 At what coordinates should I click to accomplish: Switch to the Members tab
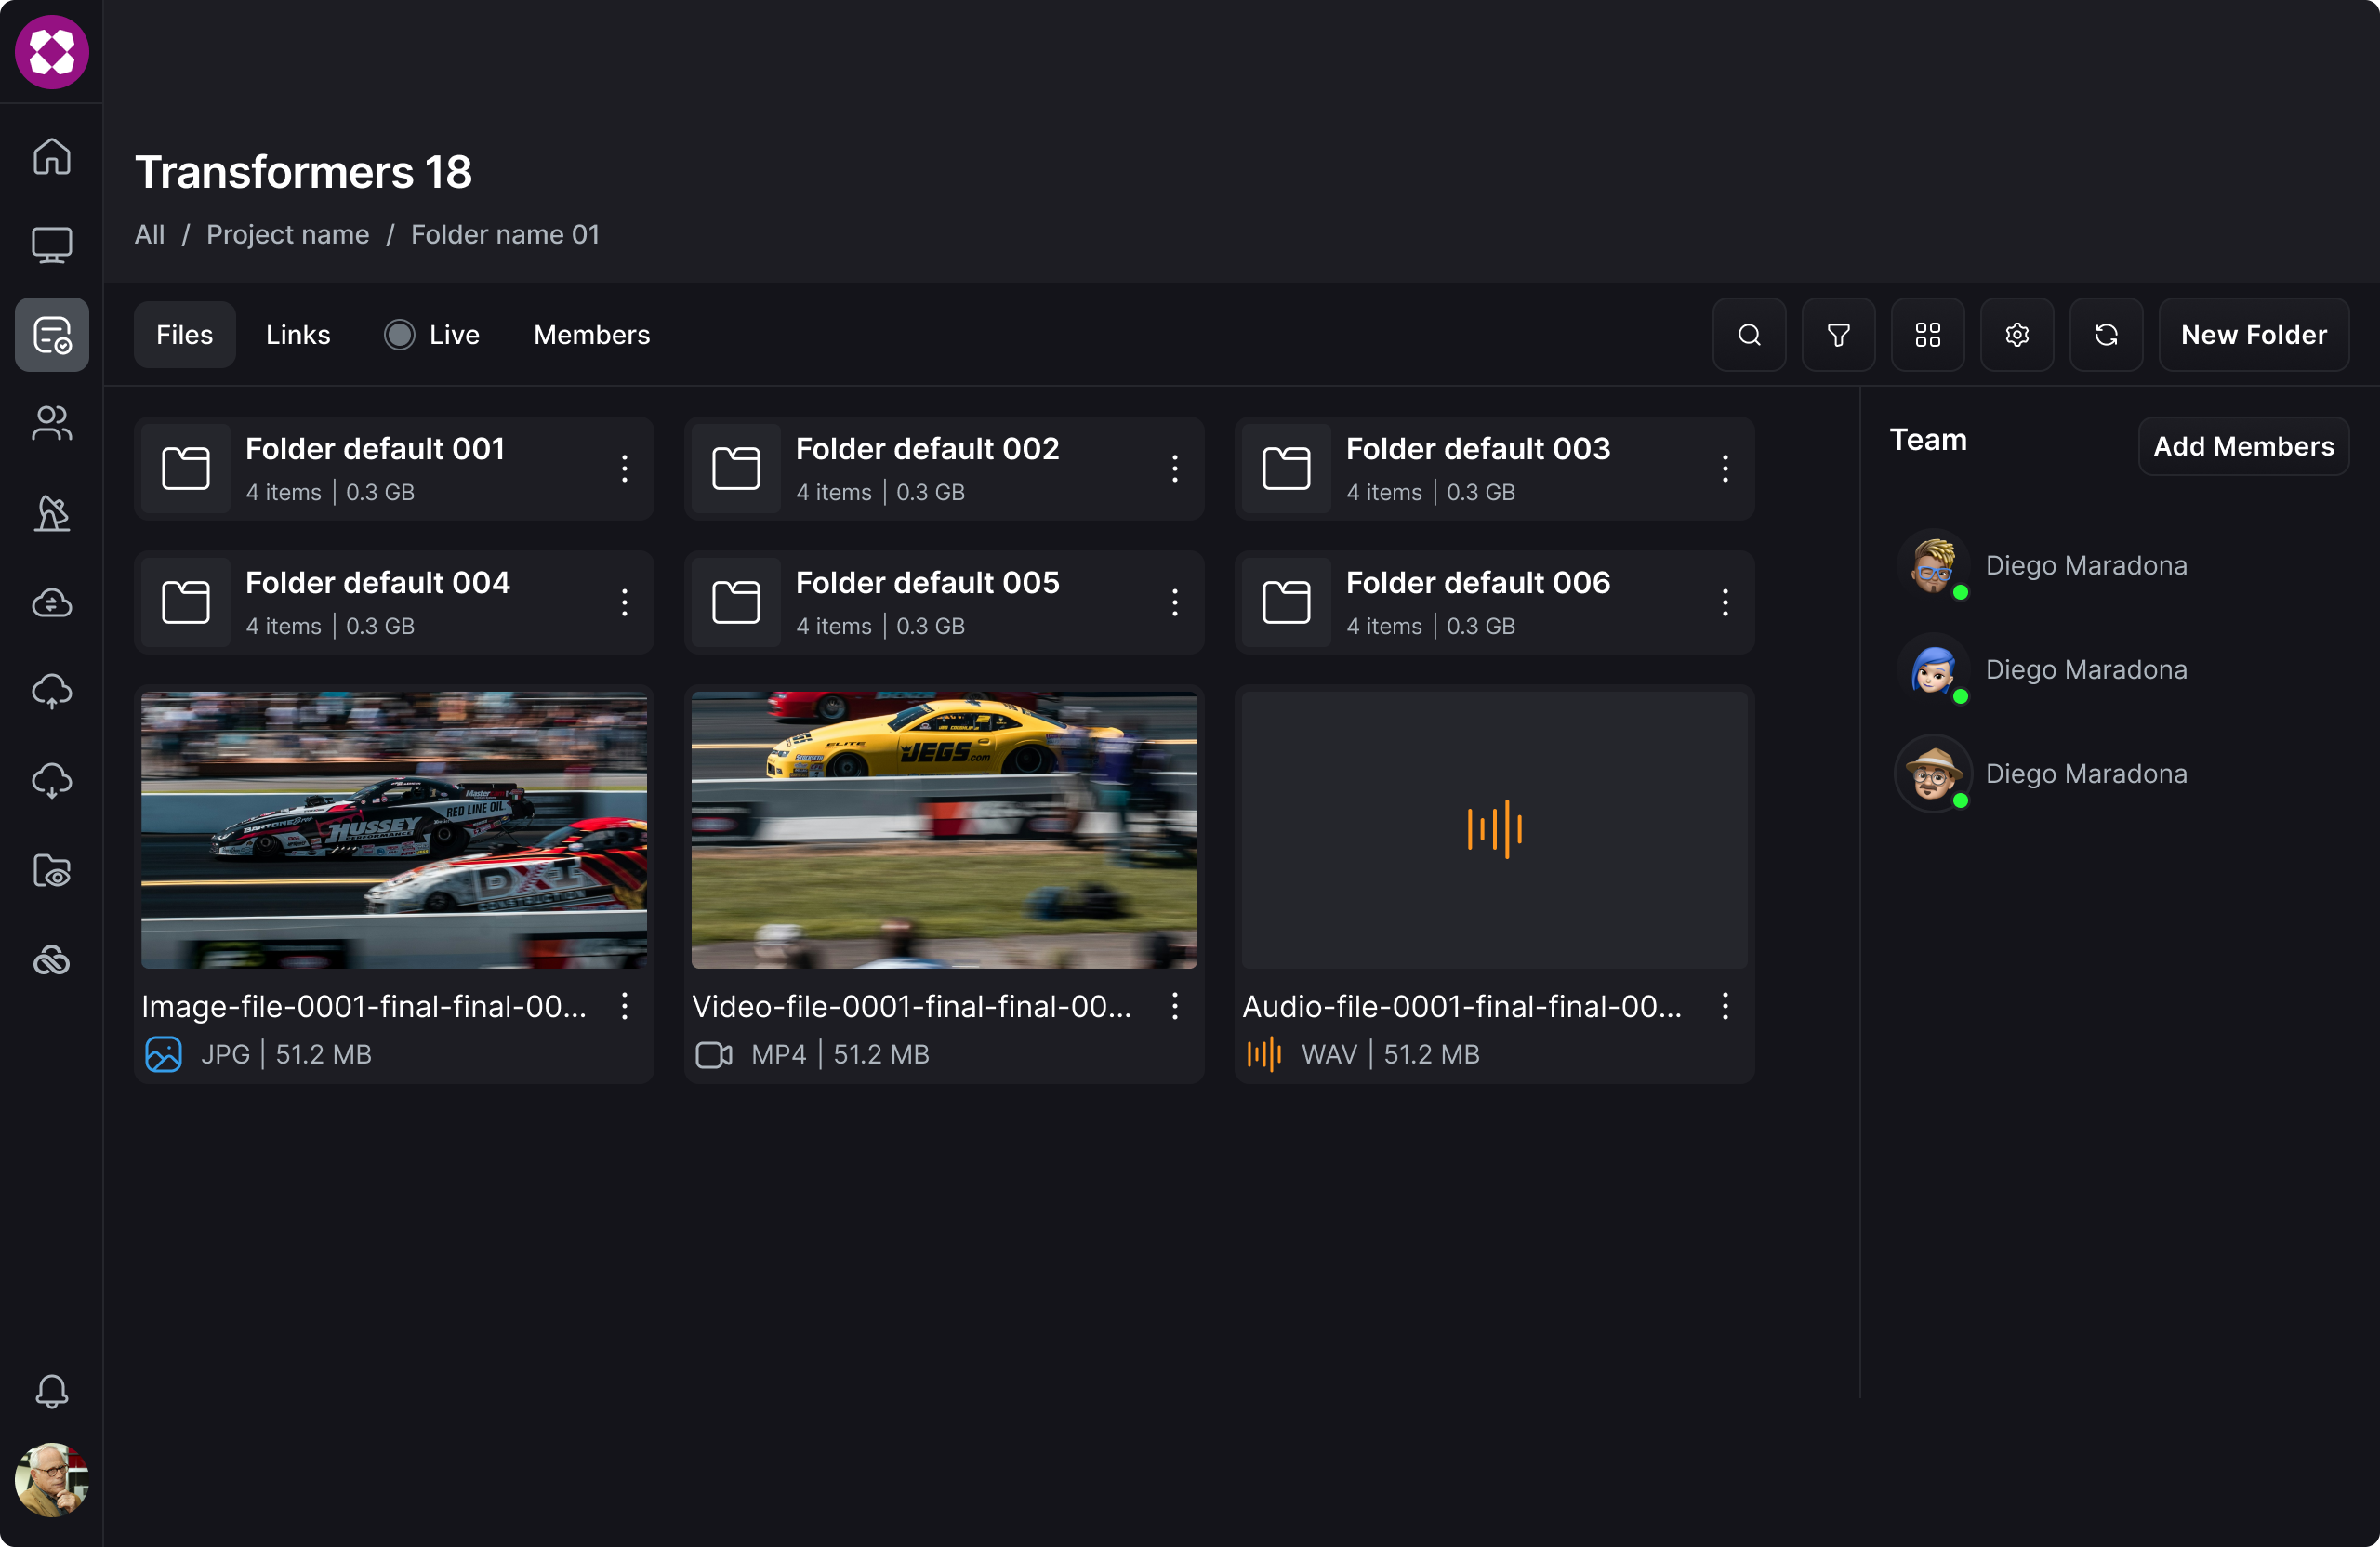point(591,335)
